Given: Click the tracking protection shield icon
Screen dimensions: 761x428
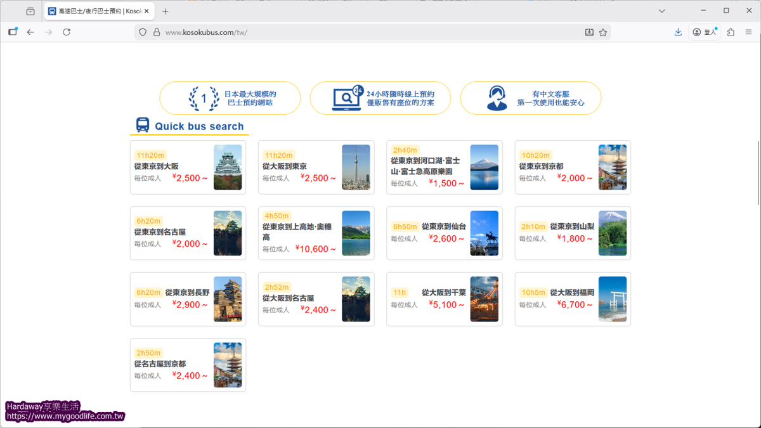Looking at the screenshot, I should coord(143,32).
